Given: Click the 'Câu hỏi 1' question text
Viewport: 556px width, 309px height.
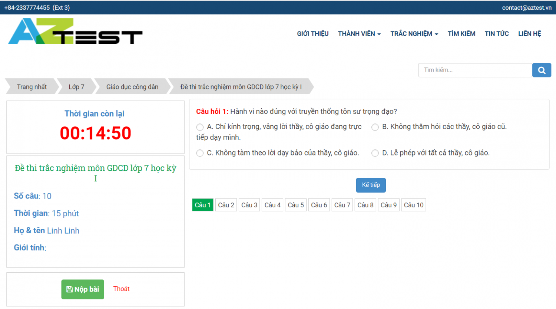Looking at the screenshot, I should point(297,112).
